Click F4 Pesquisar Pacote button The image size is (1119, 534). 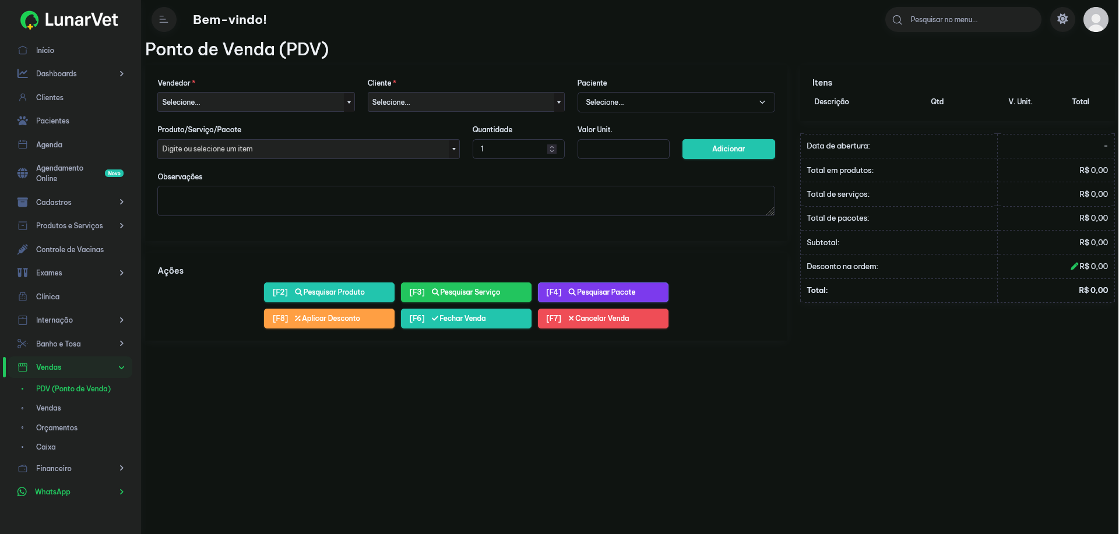click(x=603, y=292)
